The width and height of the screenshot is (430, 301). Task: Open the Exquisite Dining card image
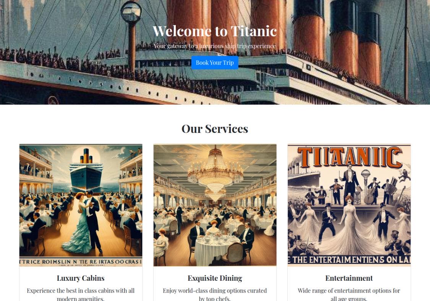(215, 205)
